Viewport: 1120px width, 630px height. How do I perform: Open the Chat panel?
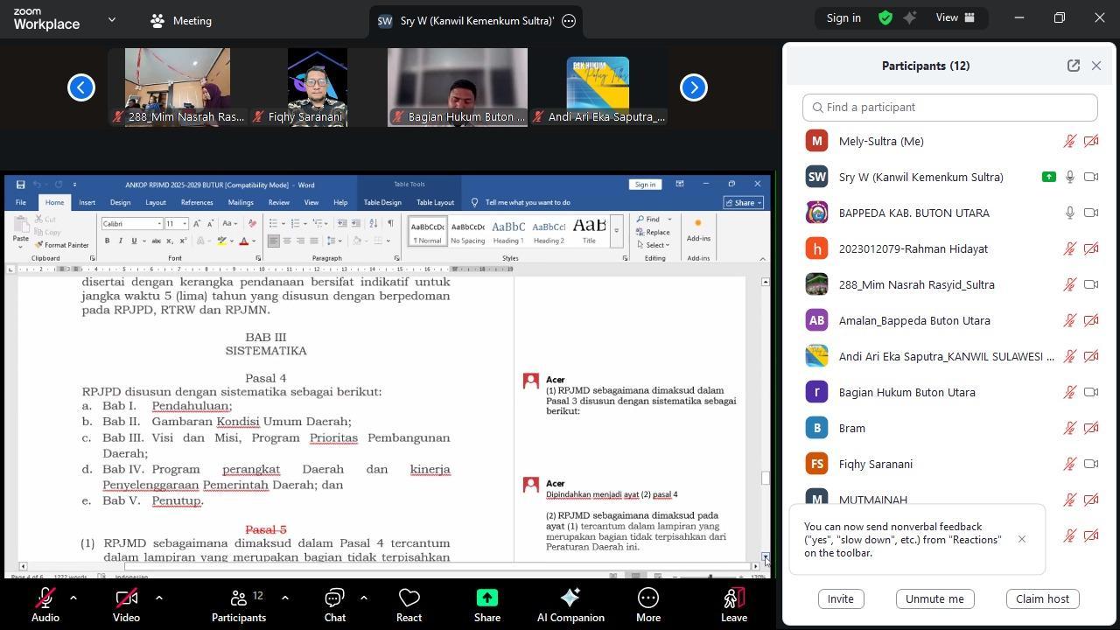[x=334, y=605]
